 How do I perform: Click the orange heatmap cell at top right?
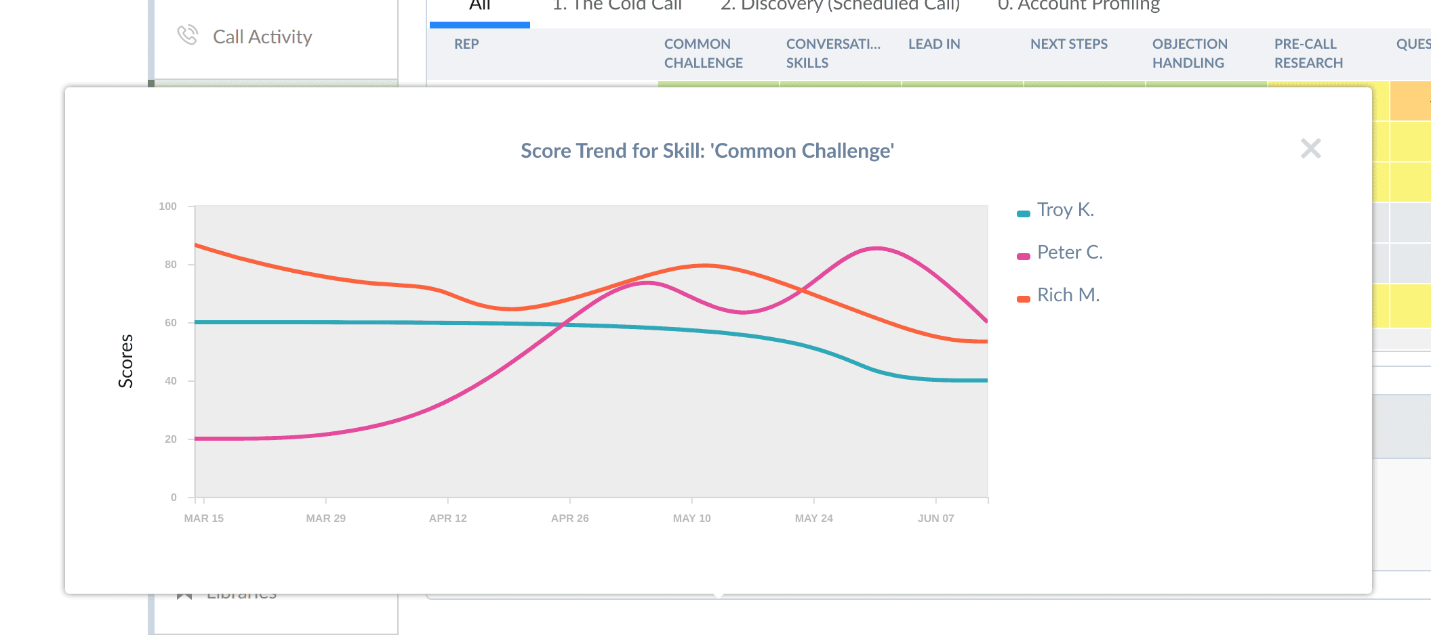[1410, 102]
